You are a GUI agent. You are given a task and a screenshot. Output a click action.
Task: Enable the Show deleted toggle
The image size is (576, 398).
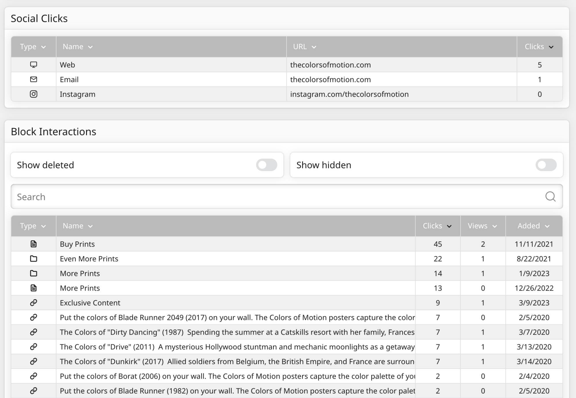266,165
